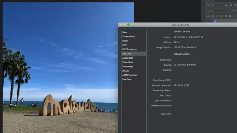Lock layer position move icon
Screen dimensions: 237x133
point(221,16)
